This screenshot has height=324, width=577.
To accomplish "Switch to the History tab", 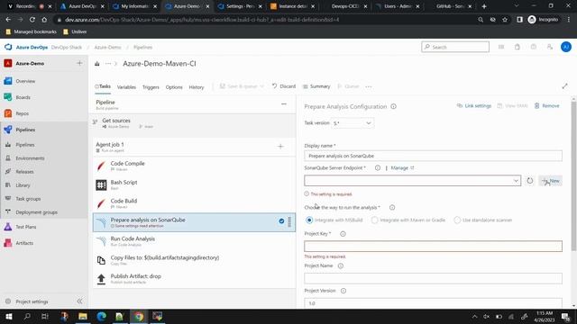I will 197,87.
